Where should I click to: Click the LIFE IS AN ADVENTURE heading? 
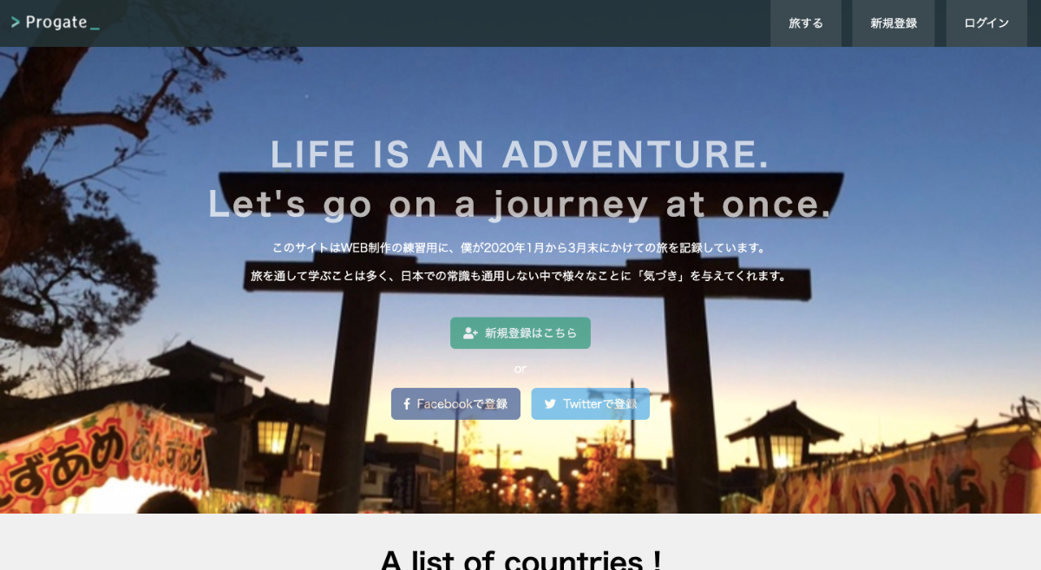click(520, 154)
